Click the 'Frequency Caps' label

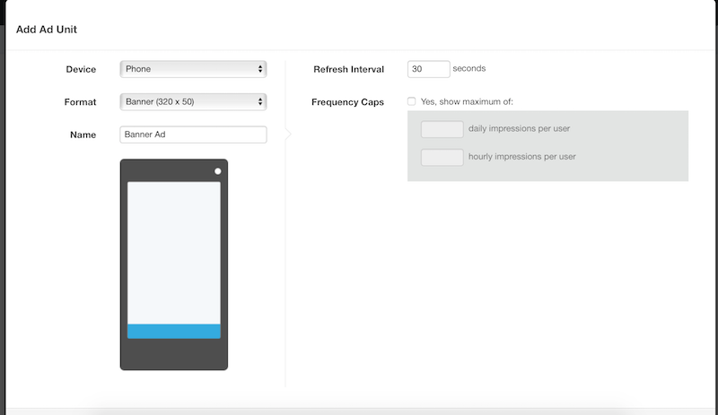347,102
